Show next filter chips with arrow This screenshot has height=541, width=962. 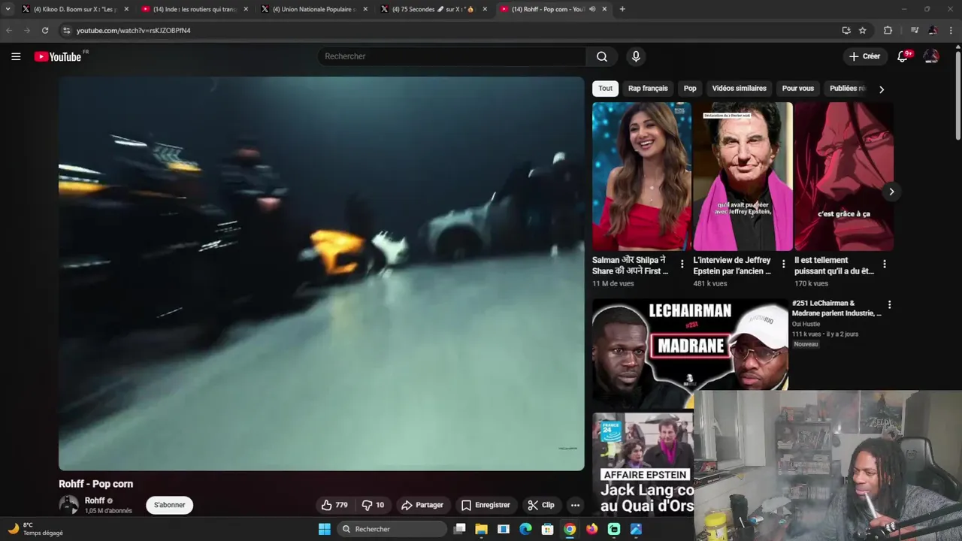click(x=882, y=89)
